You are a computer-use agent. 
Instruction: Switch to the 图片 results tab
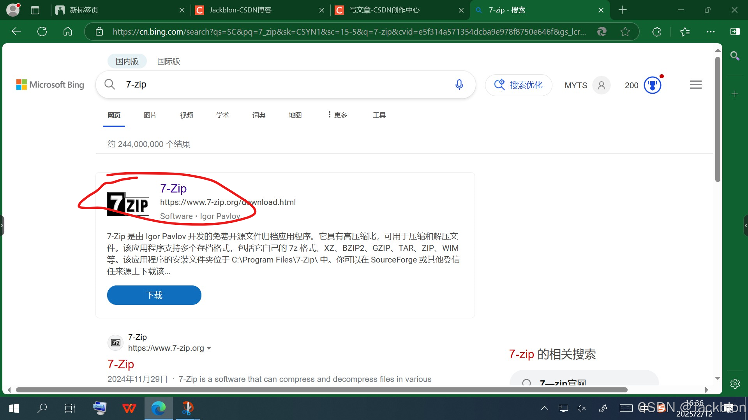pos(150,115)
